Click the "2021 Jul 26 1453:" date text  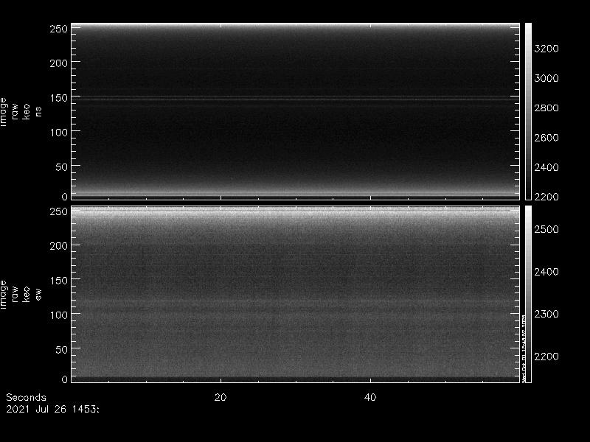(52, 407)
